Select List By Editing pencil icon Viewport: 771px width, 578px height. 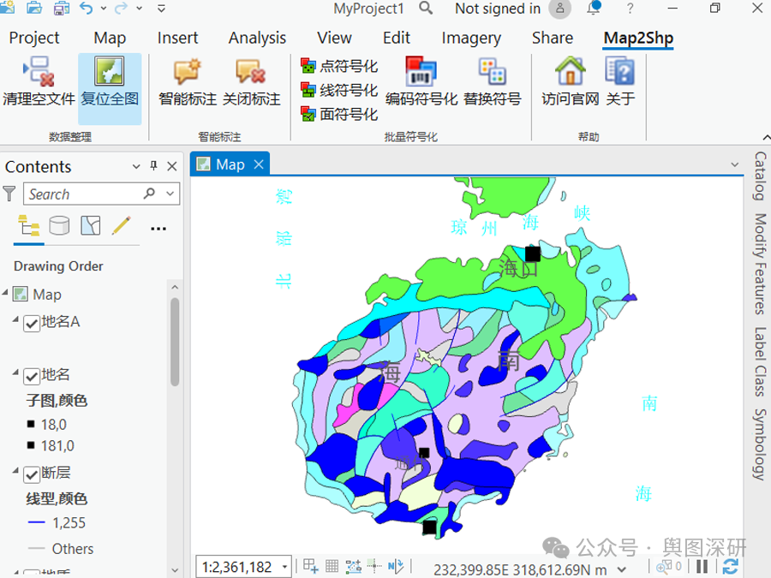coord(121,226)
